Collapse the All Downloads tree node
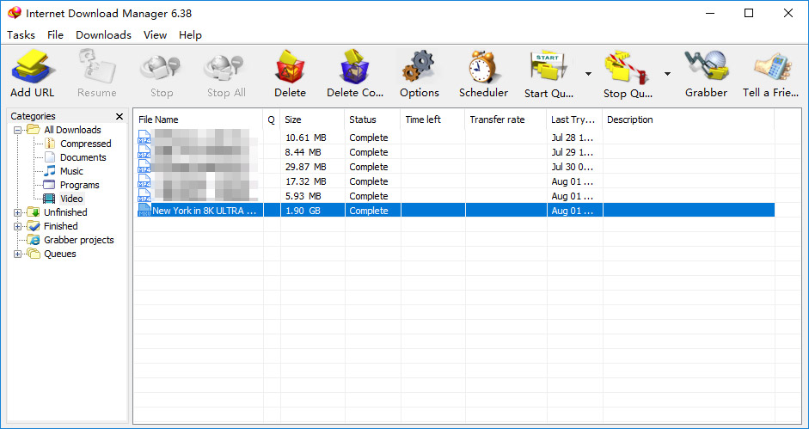This screenshot has width=809, height=429. (18, 130)
